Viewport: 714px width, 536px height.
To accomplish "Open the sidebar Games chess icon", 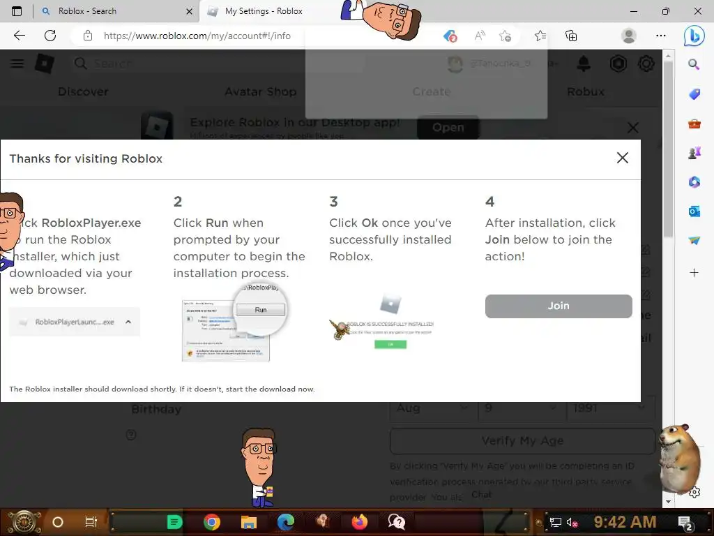I will coord(694,153).
